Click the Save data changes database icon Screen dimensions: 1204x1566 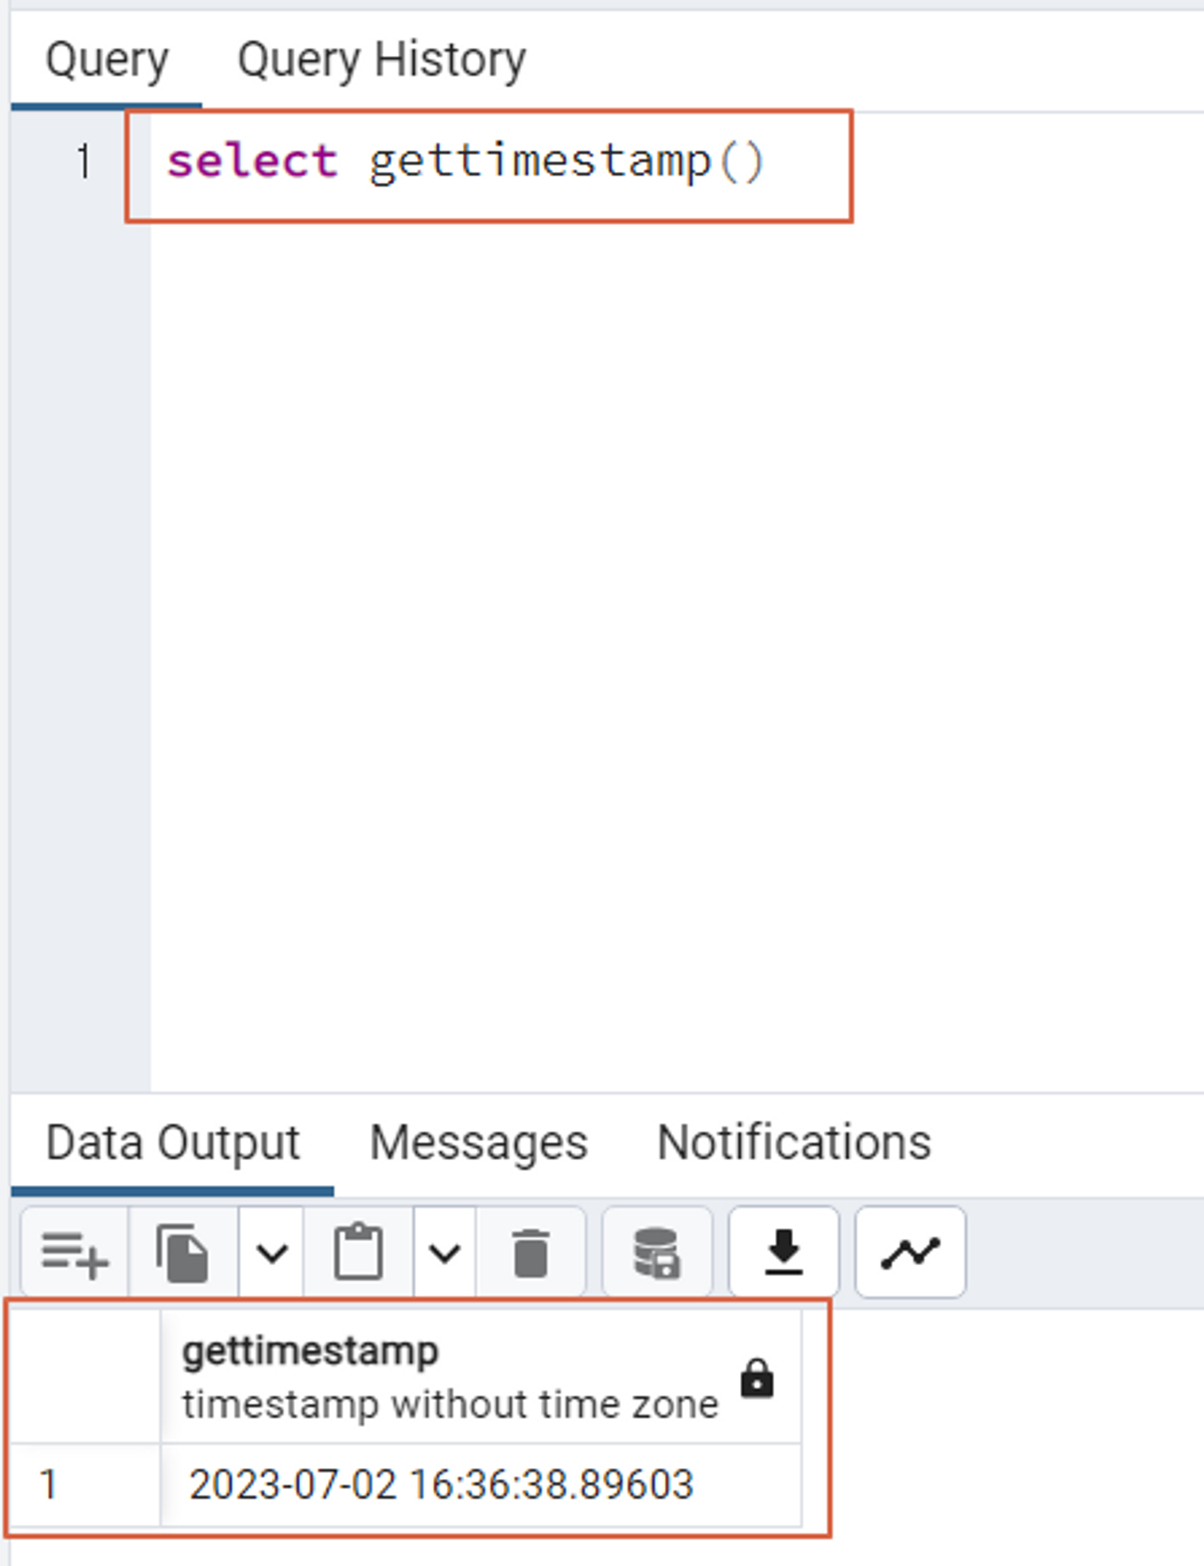click(x=657, y=1253)
